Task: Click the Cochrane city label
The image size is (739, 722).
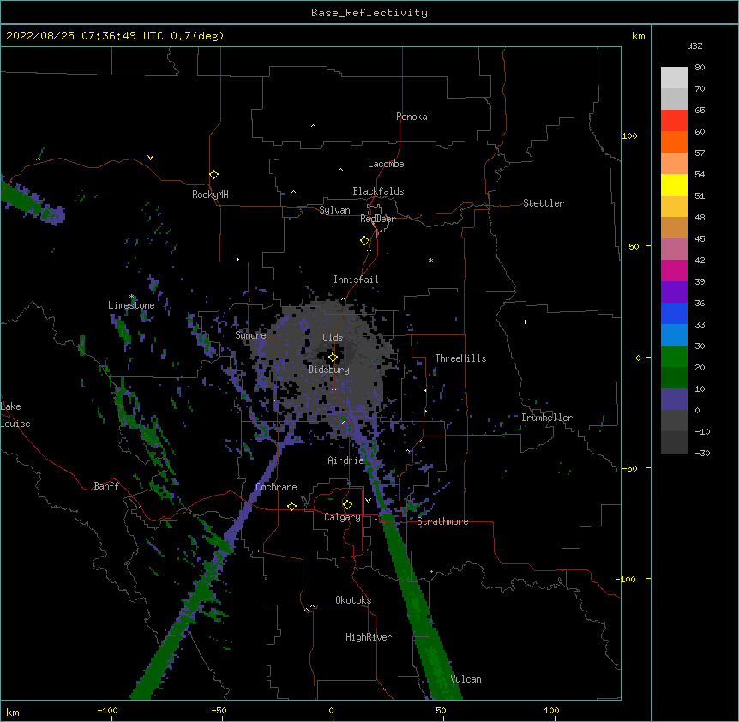Action: tap(276, 487)
